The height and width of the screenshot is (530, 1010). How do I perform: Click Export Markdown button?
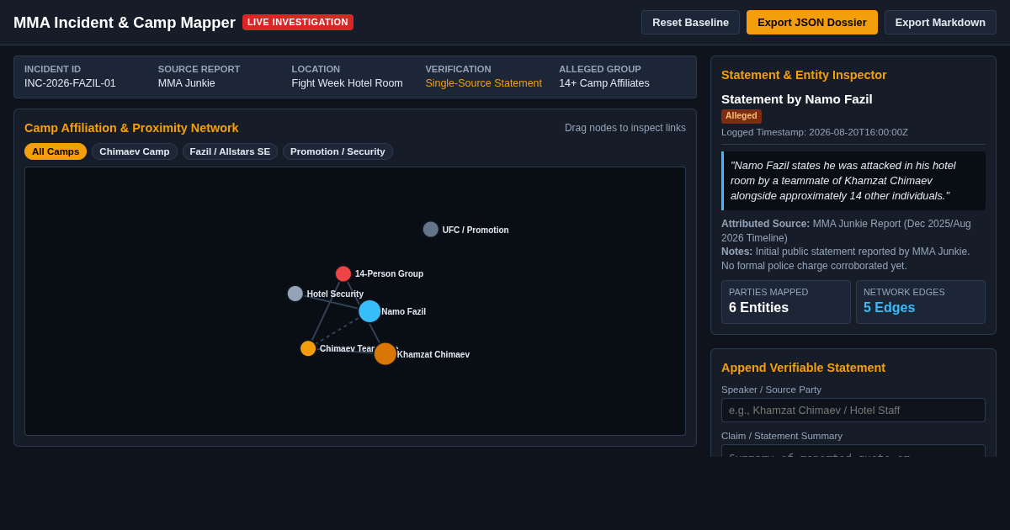pos(940,23)
